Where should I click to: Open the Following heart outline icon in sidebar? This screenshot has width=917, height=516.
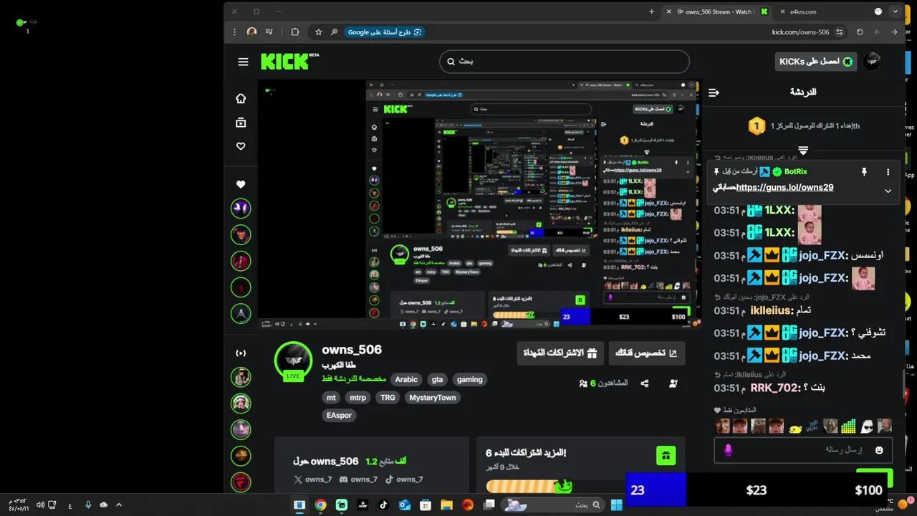click(x=241, y=146)
